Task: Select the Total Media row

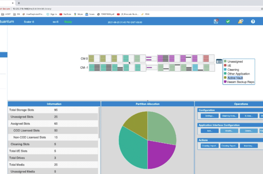Action: tap(53, 165)
